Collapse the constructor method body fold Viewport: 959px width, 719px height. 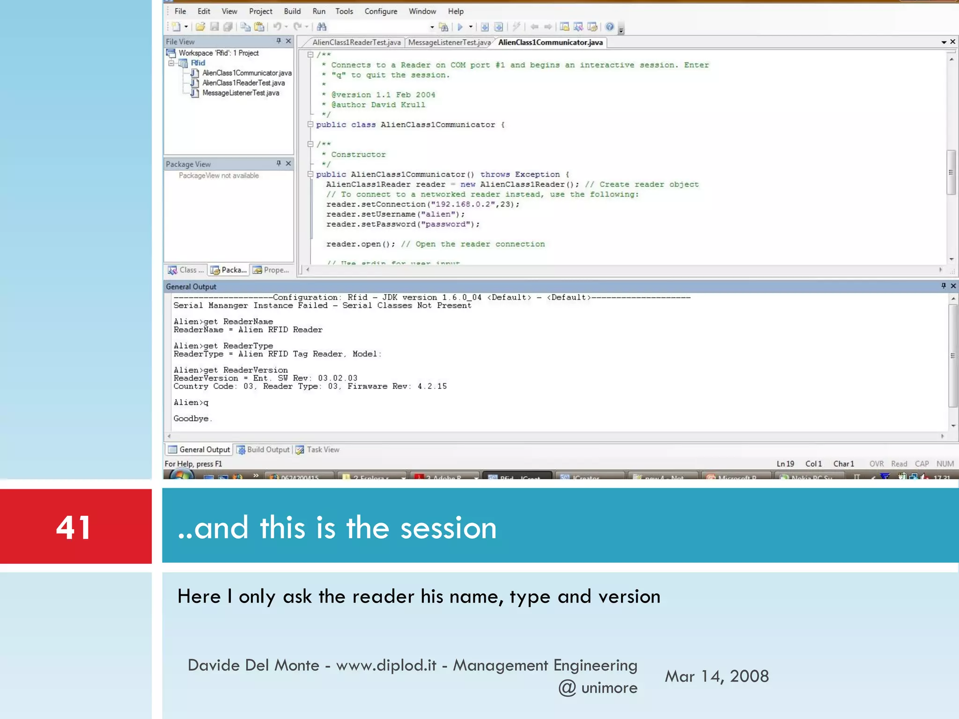(x=310, y=174)
